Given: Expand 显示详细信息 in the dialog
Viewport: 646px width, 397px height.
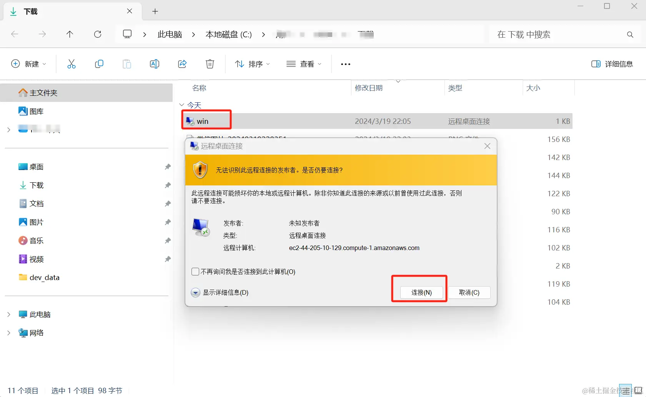Looking at the screenshot, I should [x=220, y=292].
